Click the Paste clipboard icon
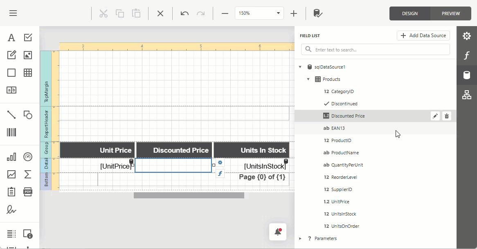The image size is (477, 249). (x=136, y=13)
